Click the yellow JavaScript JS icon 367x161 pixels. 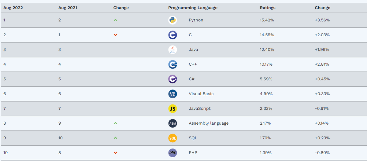(172, 108)
